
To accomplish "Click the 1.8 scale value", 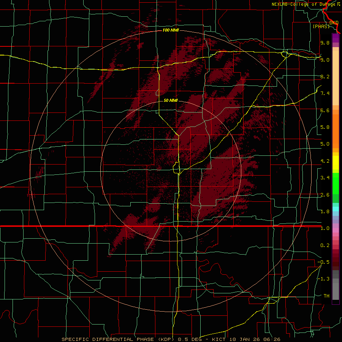I will pyautogui.click(x=325, y=212).
